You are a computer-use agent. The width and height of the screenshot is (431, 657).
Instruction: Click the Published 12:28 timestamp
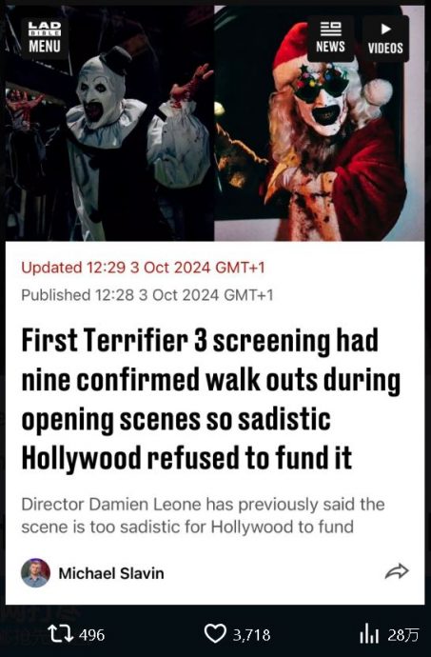147,295
